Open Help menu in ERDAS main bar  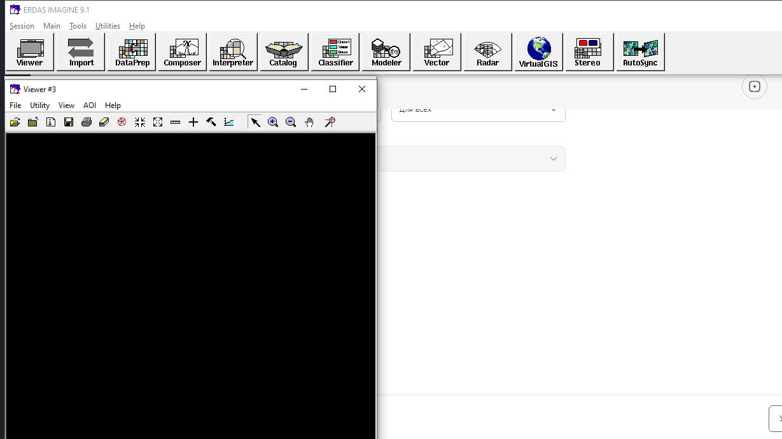[137, 26]
